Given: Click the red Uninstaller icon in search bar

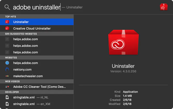Looking at the screenshot, I should pos(164,7).
